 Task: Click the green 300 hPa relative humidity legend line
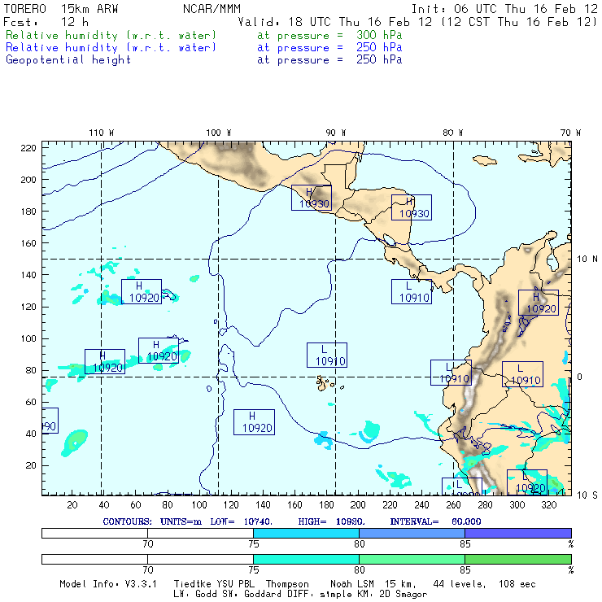coord(111,37)
